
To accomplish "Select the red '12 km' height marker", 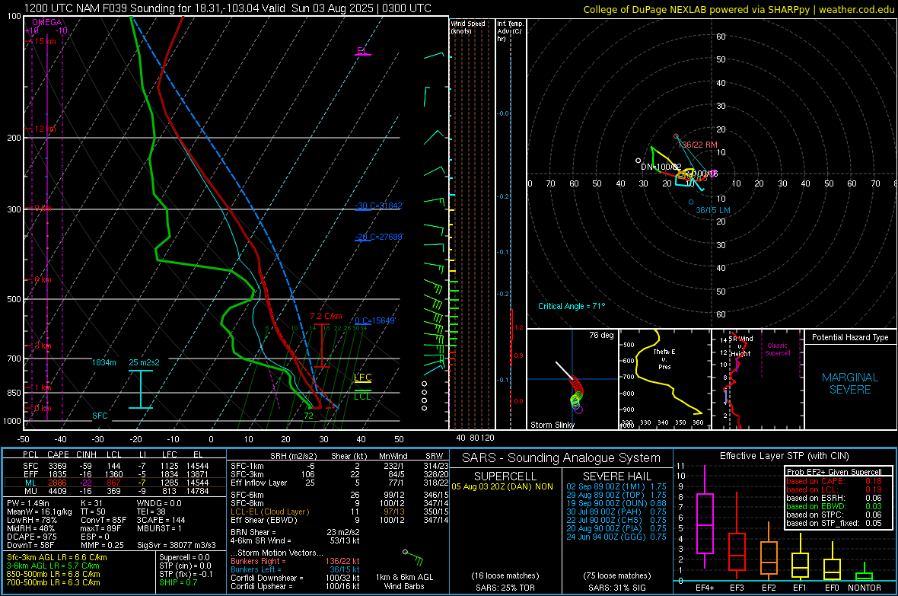I will tap(45, 129).
